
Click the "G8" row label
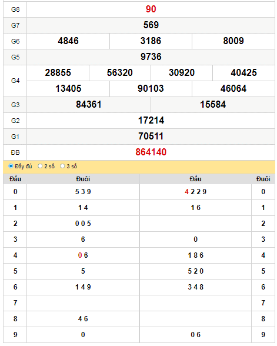click(15, 9)
